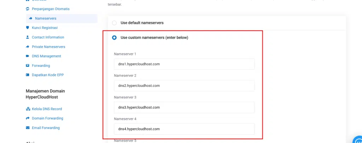
Task: Click the Use default nameservers label
Action: point(142,23)
